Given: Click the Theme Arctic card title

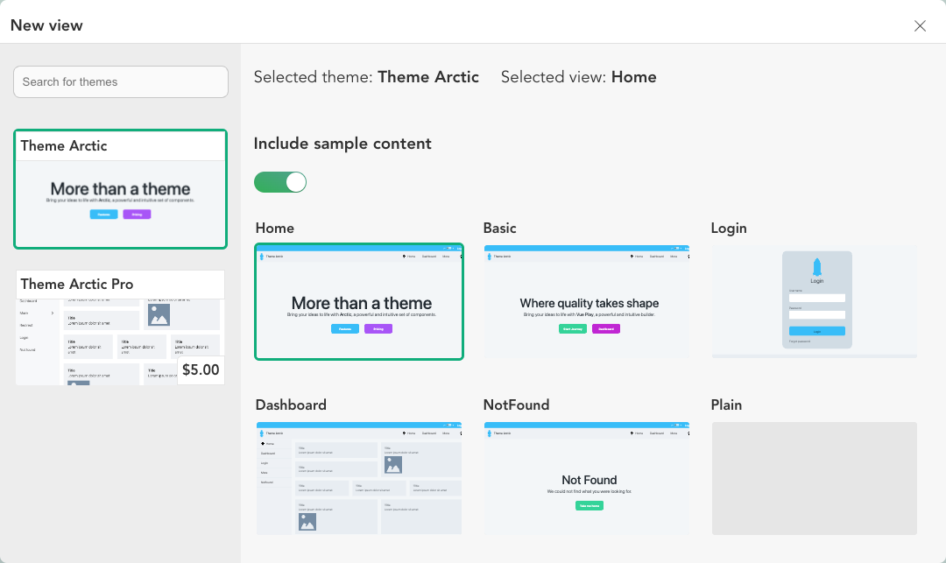Looking at the screenshot, I should (x=64, y=146).
